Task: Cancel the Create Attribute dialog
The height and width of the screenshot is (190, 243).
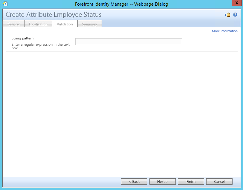Action: (x=219, y=181)
